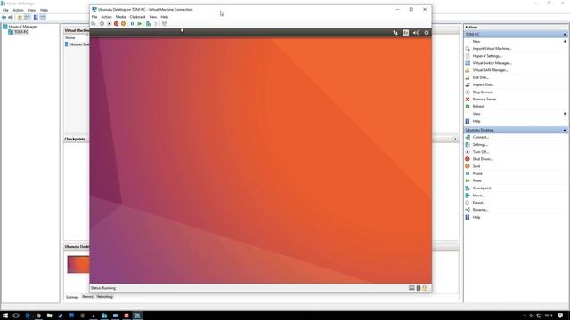Open Action menu in VM Connection window
This screenshot has height=320, width=570.
(x=106, y=17)
